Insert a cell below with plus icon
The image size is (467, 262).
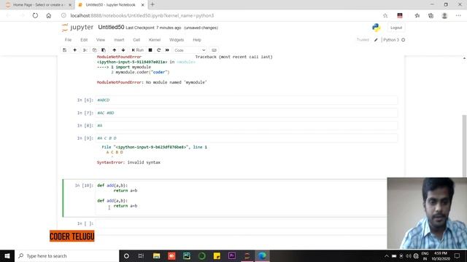(74, 50)
